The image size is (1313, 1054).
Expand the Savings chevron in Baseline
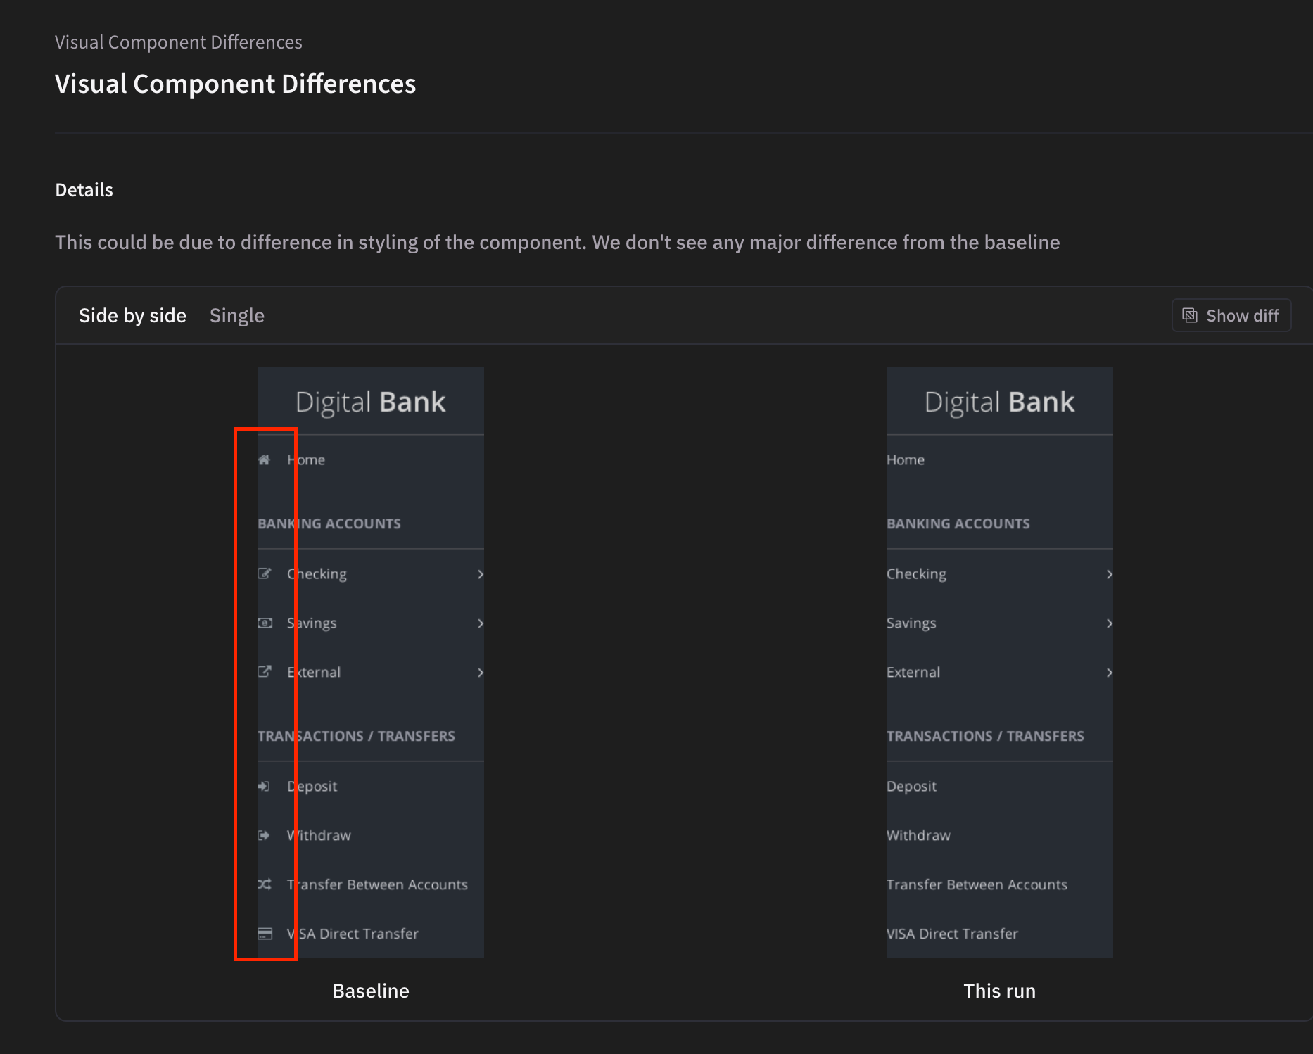(x=480, y=623)
